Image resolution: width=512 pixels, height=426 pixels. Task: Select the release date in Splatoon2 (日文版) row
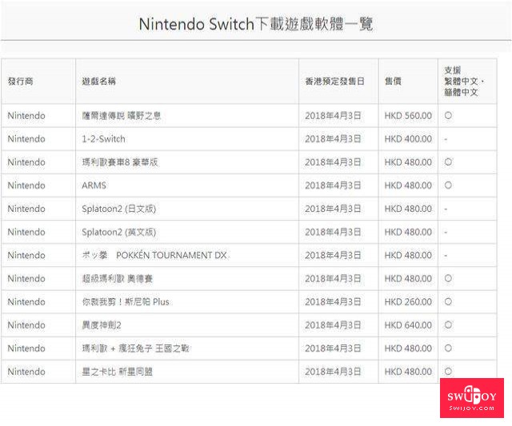tap(333, 209)
